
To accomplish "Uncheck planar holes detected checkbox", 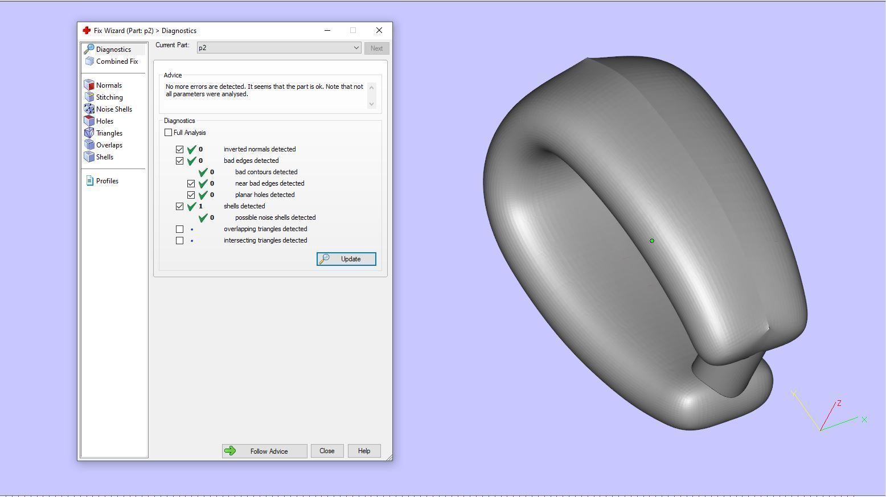I will coord(191,195).
